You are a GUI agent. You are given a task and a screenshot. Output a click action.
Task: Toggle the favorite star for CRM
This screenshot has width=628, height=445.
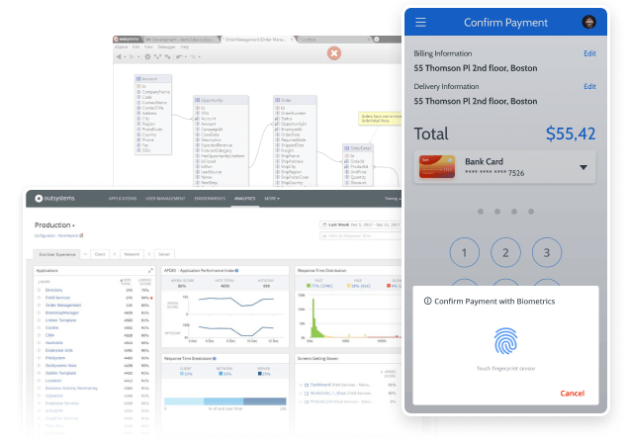point(39,335)
